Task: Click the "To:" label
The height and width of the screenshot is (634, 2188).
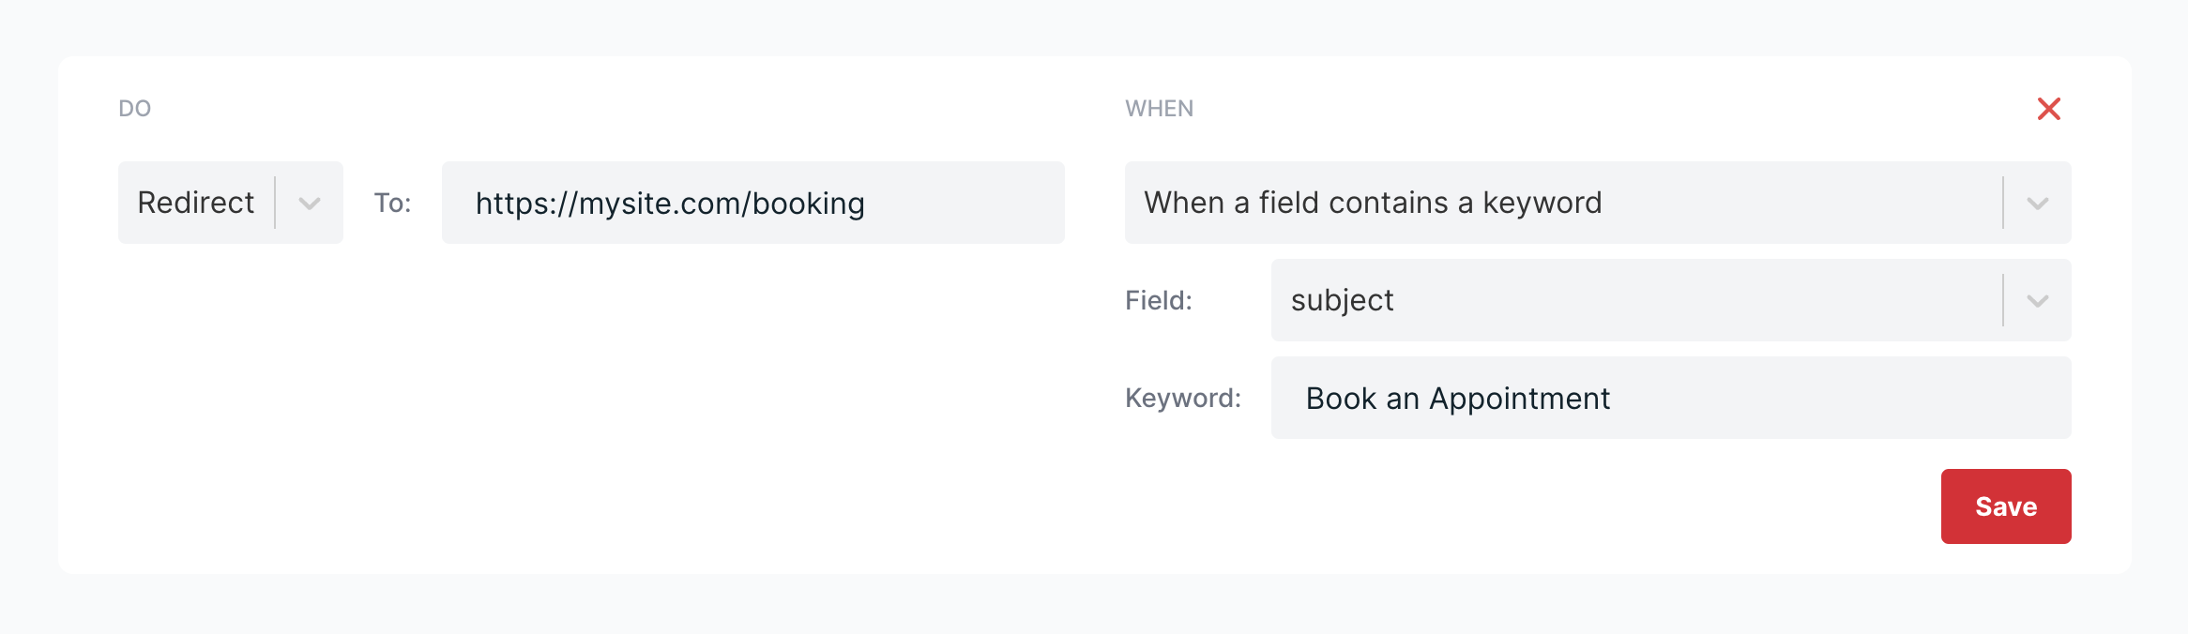Action: [x=392, y=204]
